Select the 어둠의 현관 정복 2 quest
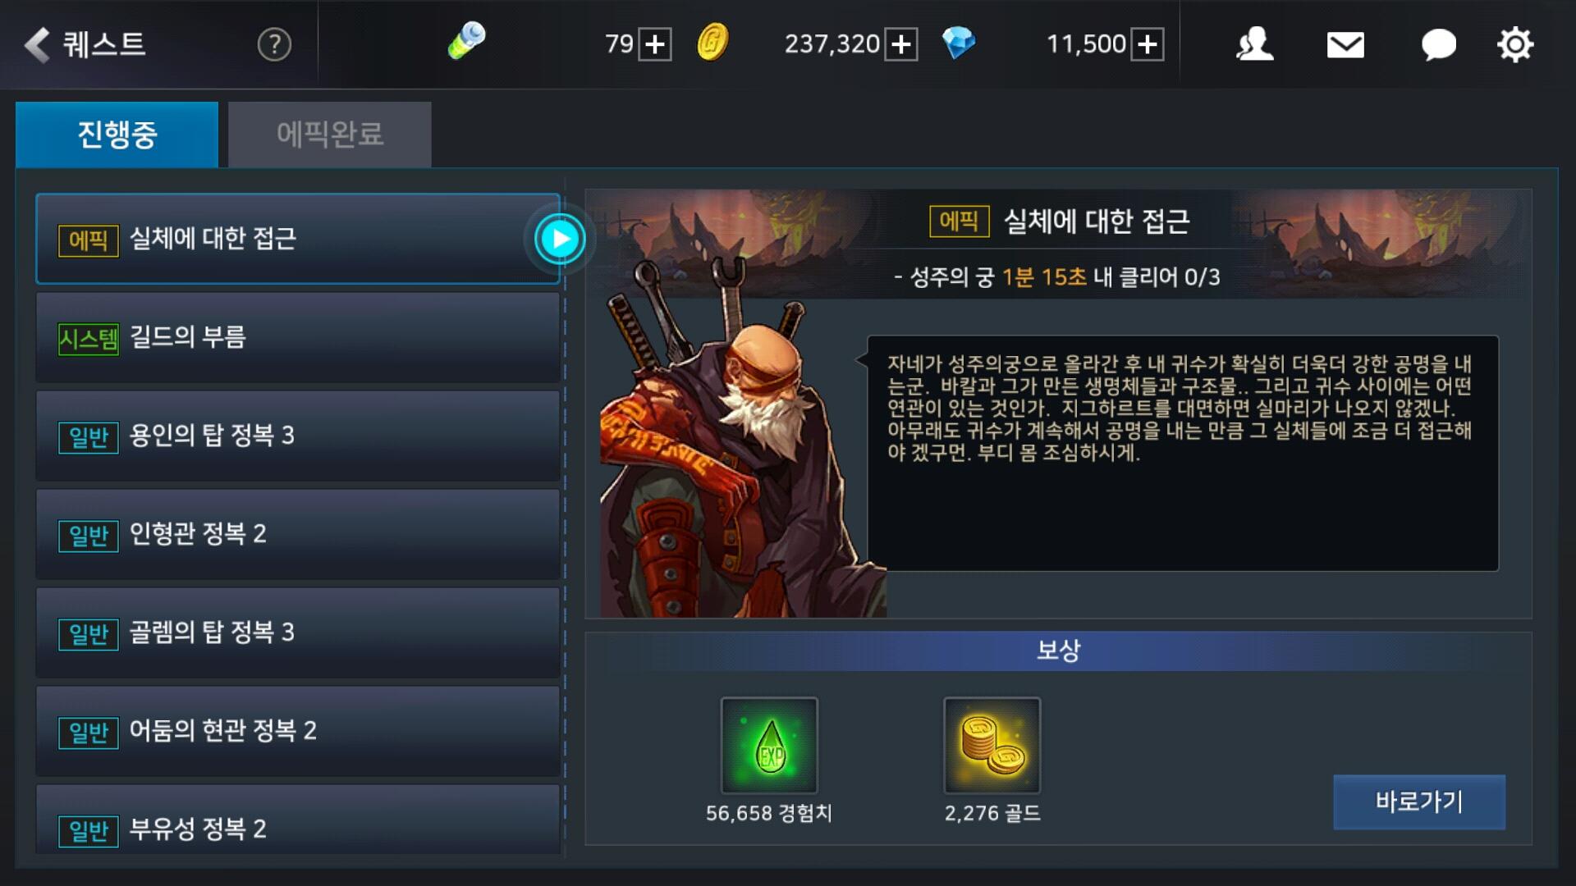 click(x=298, y=731)
